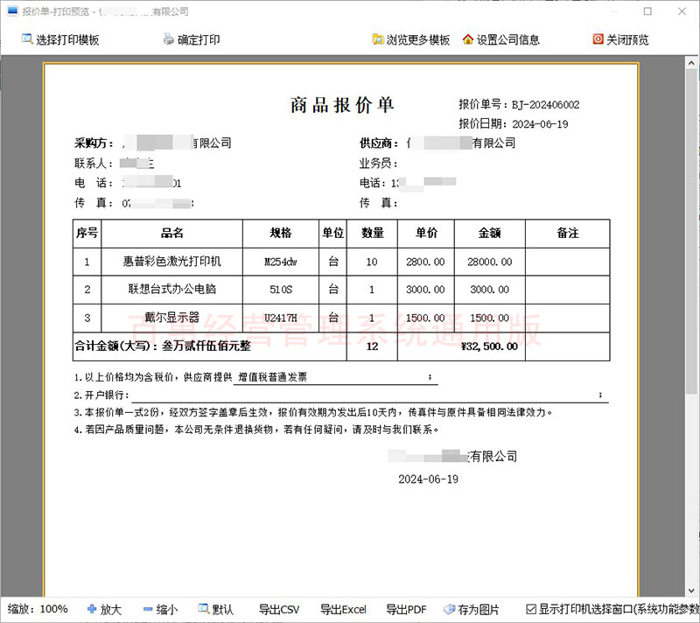The height and width of the screenshot is (623, 700).
Task: Click spec cell 510S
Action: [281, 290]
